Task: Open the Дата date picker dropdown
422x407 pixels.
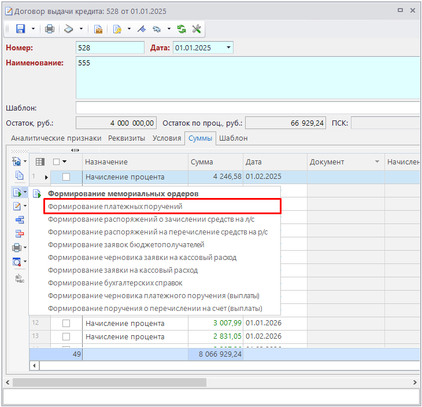Action: pos(228,48)
